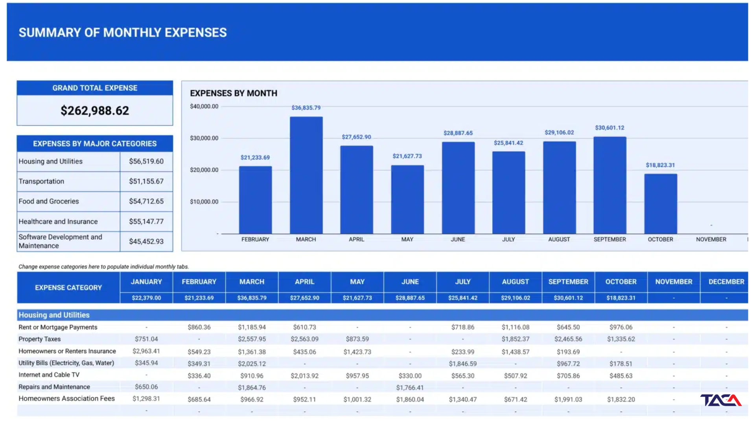Click April Internet and Cable value $2,013.92
The height and width of the screenshot is (425, 755).
305,376
